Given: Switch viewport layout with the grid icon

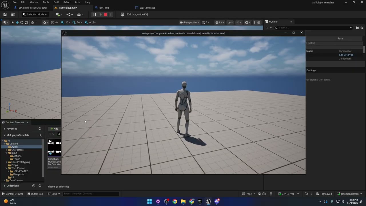Looking at the screenshot, I should click(259, 22).
